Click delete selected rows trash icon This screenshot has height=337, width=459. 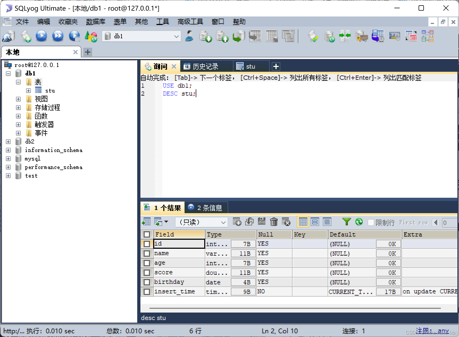pos(274,222)
